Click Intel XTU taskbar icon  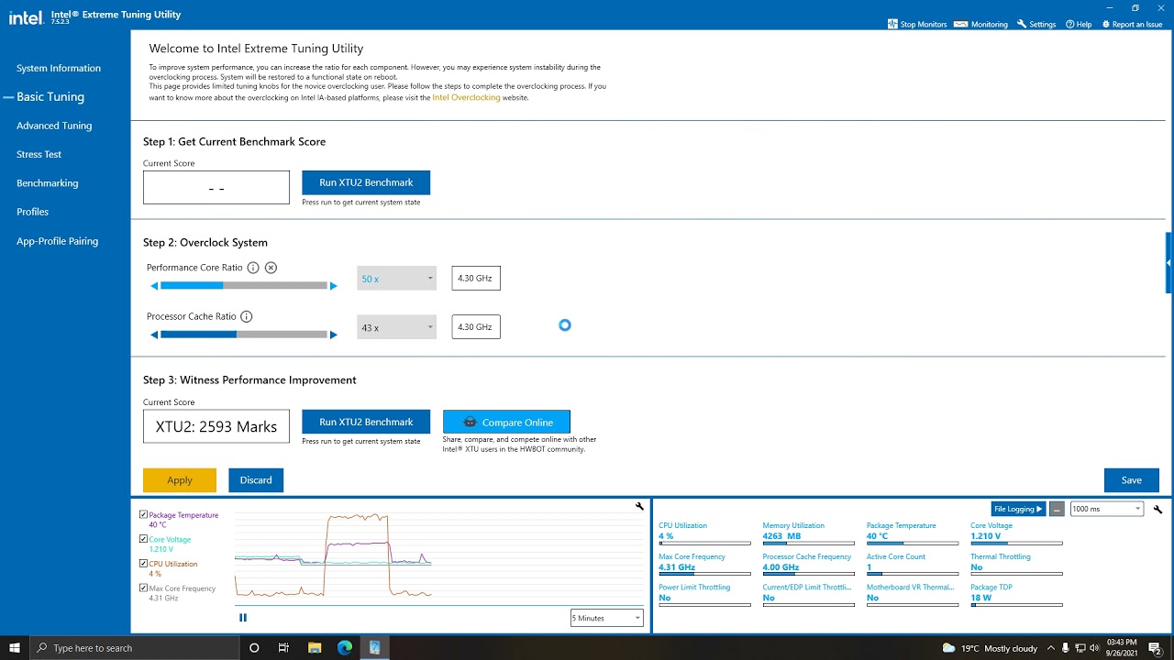[374, 648]
